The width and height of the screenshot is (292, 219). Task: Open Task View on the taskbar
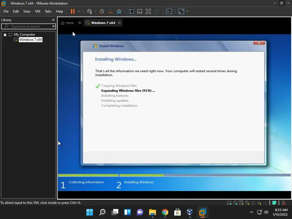point(115,212)
